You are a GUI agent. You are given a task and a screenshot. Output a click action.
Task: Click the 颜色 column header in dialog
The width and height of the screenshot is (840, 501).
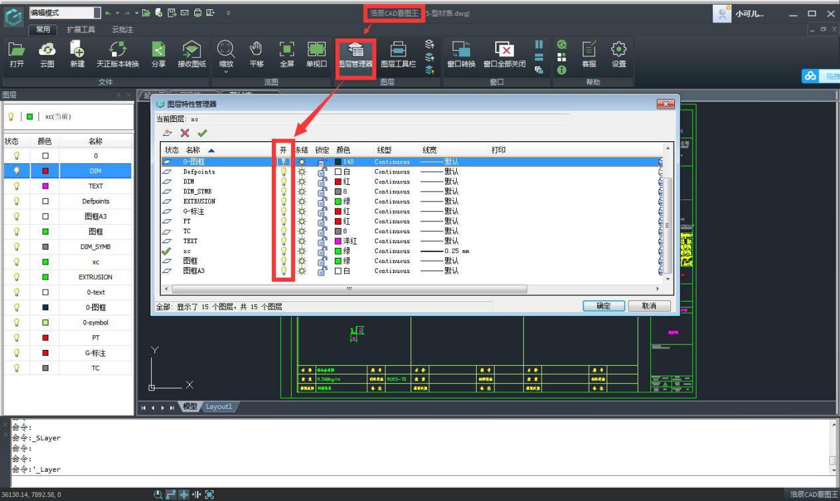pyautogui.click(x=343, y=150)
